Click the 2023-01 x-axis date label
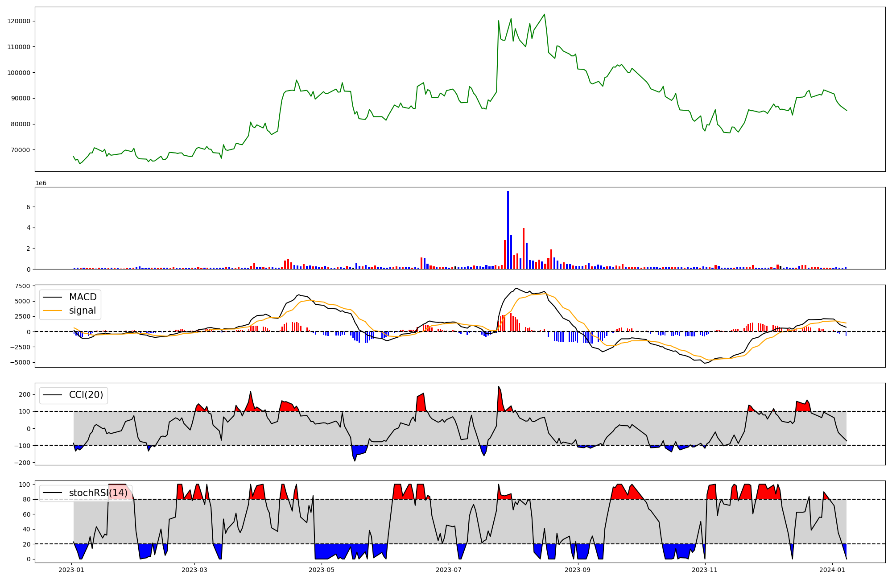Image resolution: width=892 pixels, height=580 pixels. tap(71, 570)
